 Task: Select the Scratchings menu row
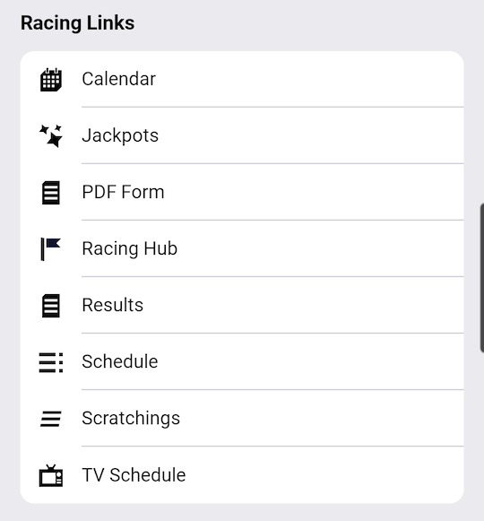coord(242,419)
